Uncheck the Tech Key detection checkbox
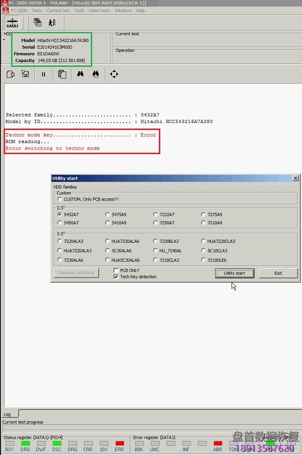Viewport: 302px width, 455px height. point(116,277)
